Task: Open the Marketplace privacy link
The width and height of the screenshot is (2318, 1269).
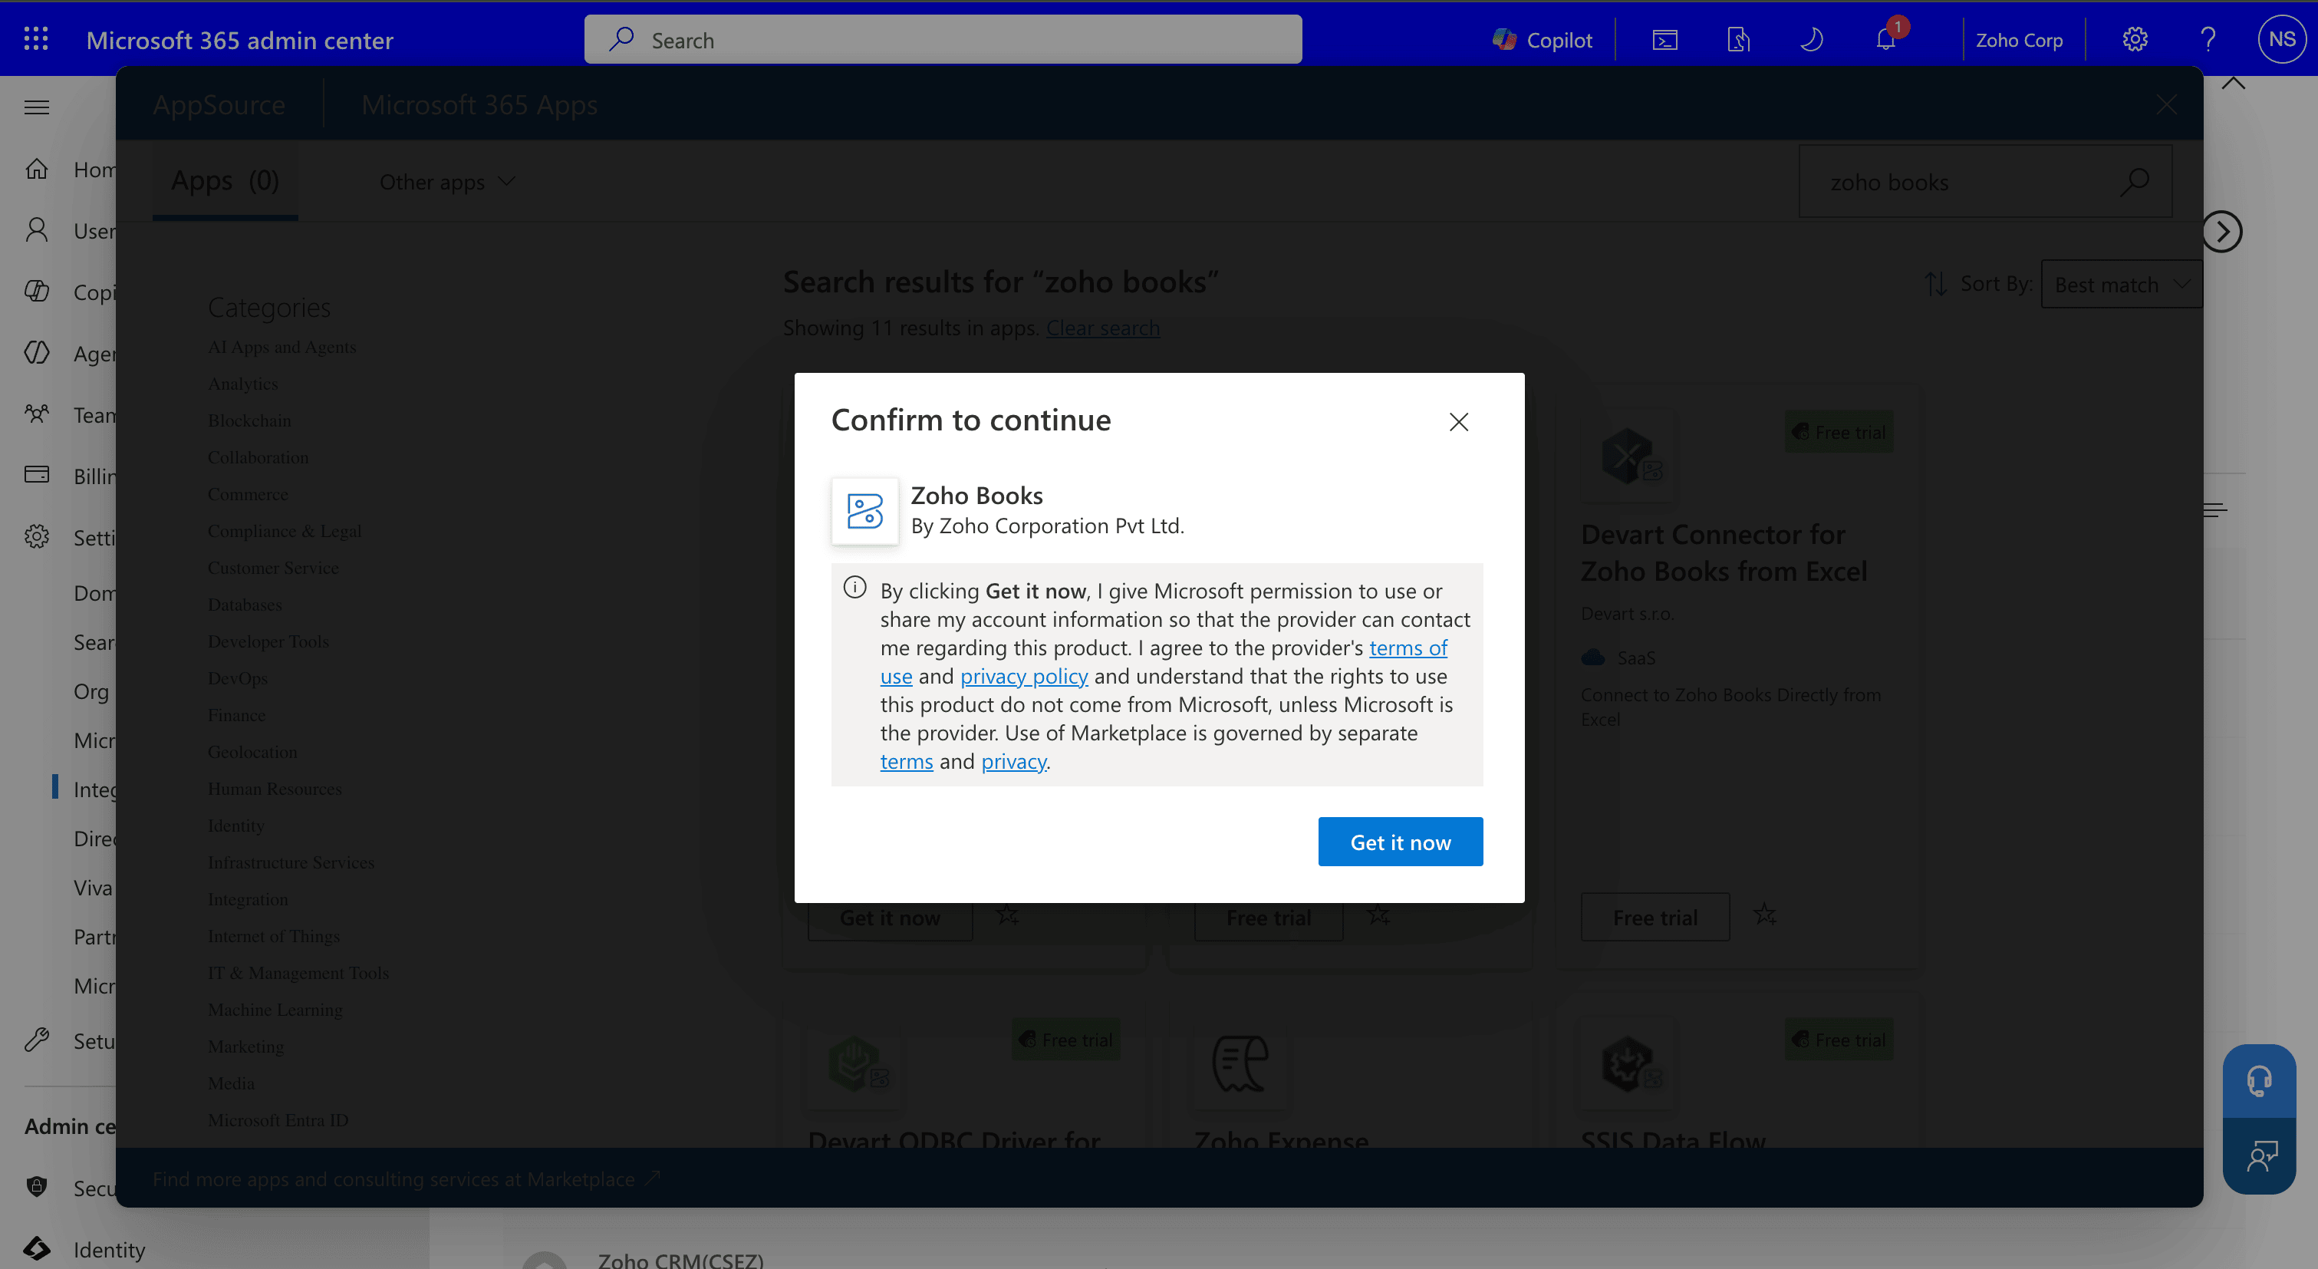Action: point(1013,761)
